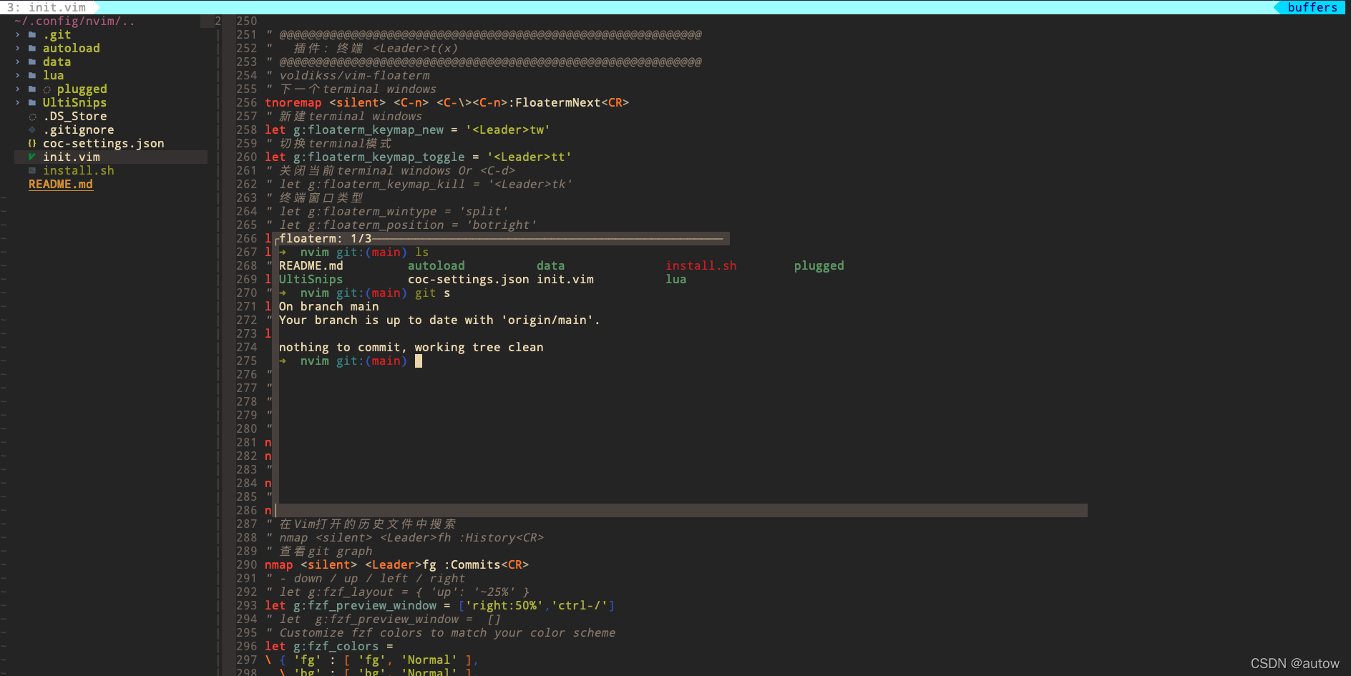Open the UltiSnips folder name

[74, 103]
